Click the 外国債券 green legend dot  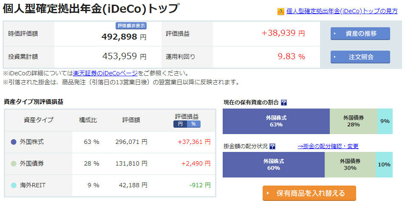tap(14, 164)
